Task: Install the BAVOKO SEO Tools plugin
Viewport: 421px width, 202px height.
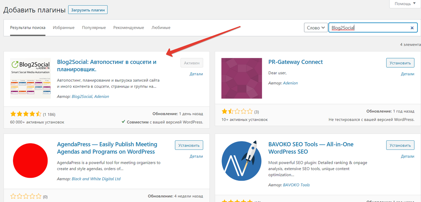Action: pos(400,145)
